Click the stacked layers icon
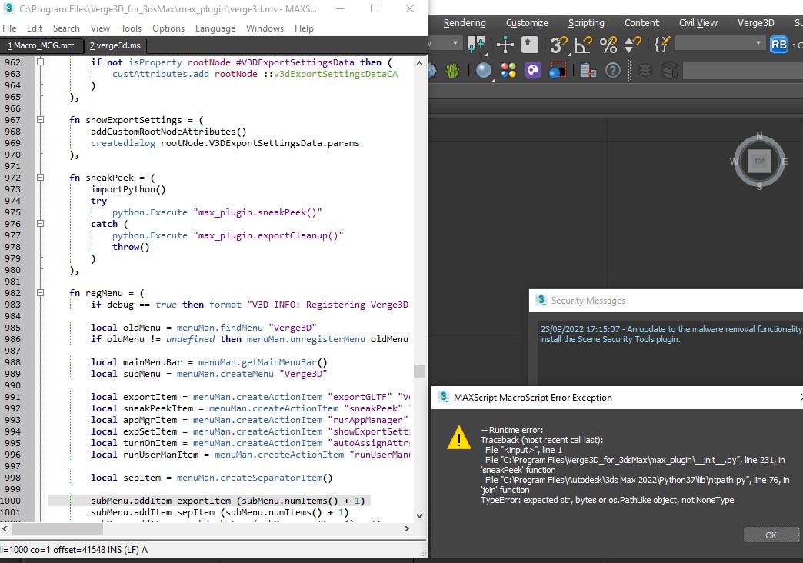 pyautogui.click(x=645, y=70)
